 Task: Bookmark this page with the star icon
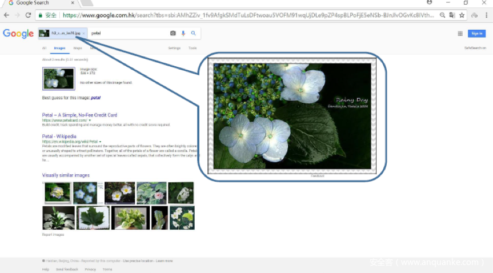click(462, 15)
